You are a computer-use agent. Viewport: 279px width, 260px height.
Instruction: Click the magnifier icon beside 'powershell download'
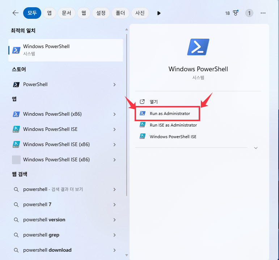(16, 250)
